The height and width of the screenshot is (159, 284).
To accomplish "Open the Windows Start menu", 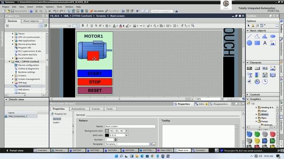I will coord(116,156).
